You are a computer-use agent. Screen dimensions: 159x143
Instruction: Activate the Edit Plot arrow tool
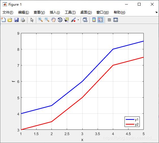tap(32, 20)
